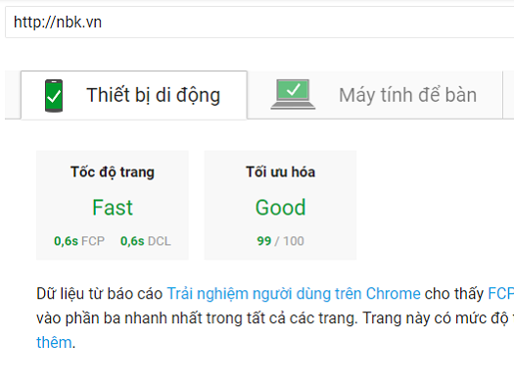Open the Trải nghiệm người dùng trên Chrome link
This screenshot has height=387, width=514.
294,294
